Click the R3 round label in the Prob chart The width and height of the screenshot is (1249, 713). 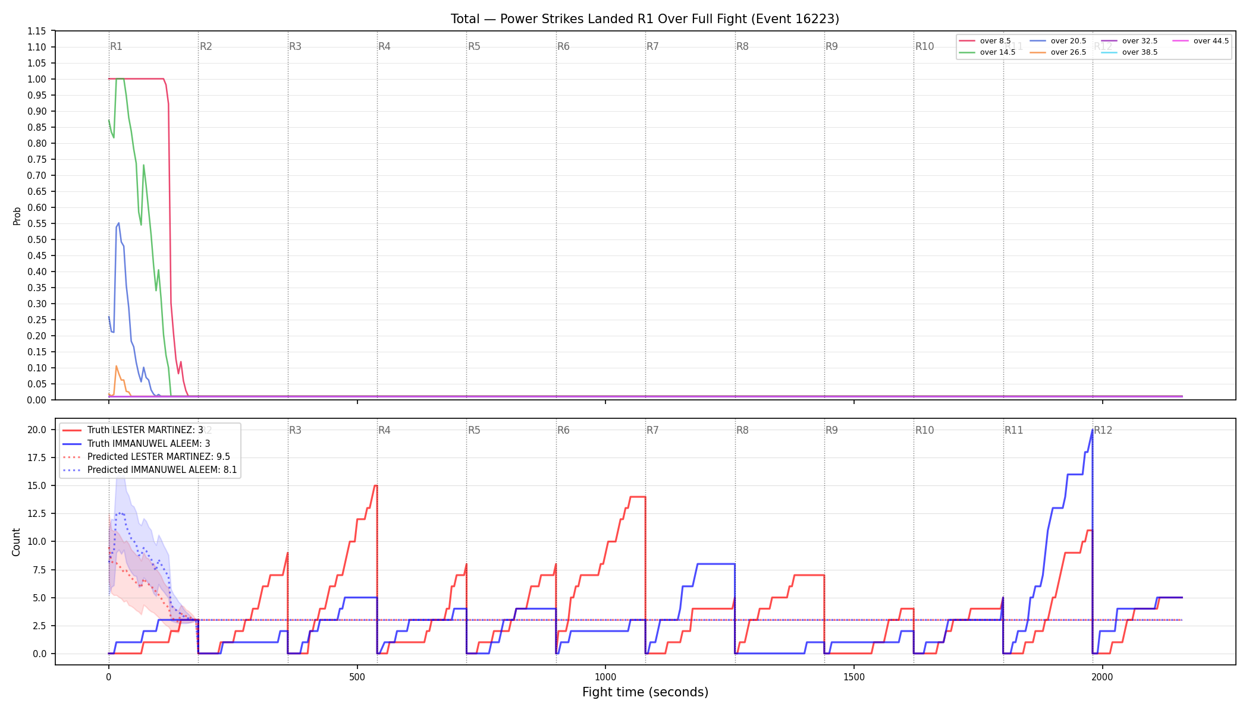[295, 46]
